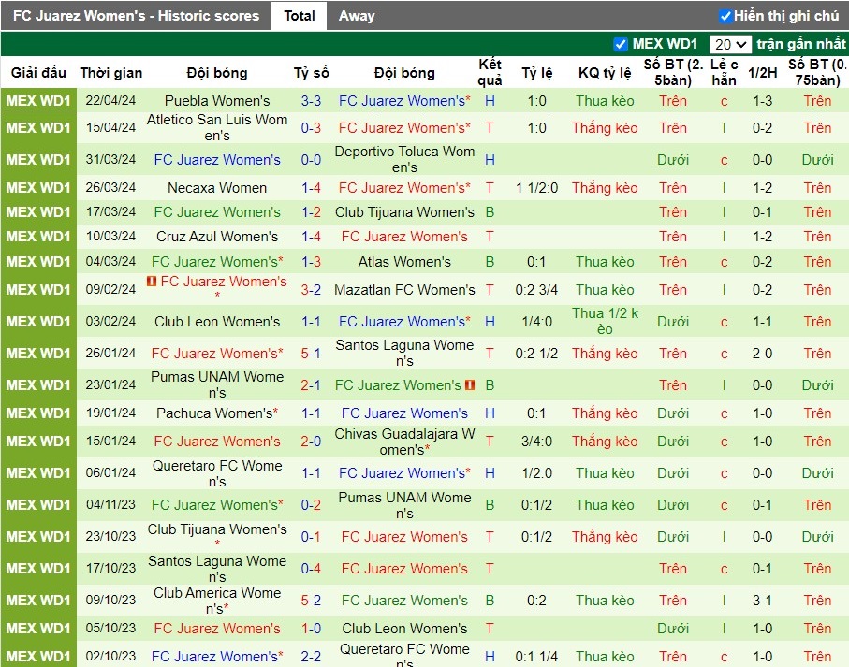Screen dimensions: 849x667
Task: Open the 5-1 score versus Santos Laguna
Action: [x=311, y=354]
